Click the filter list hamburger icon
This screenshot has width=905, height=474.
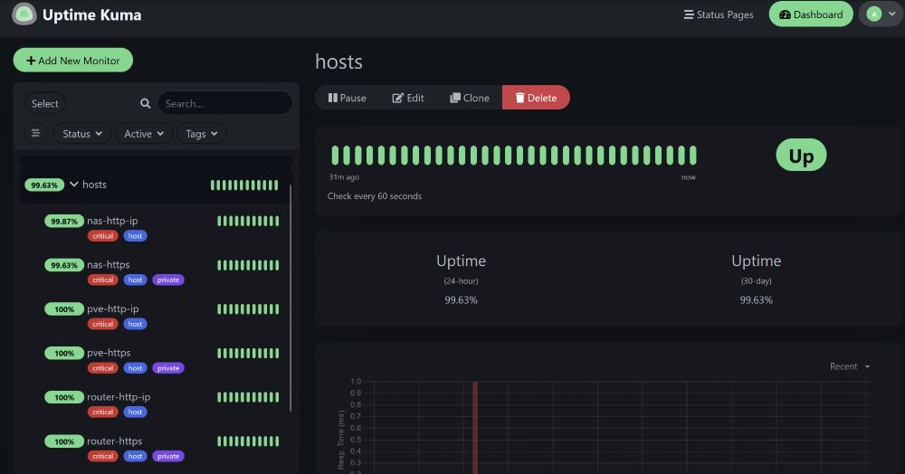[x=35, y=133]
